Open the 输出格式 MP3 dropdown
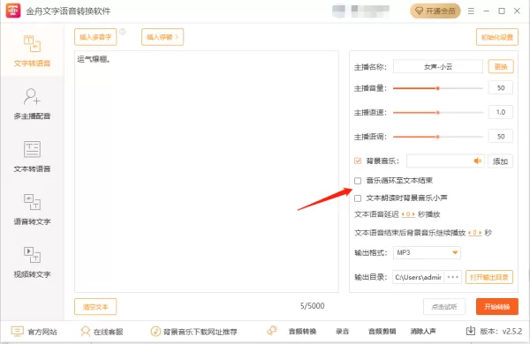The image size is (530, 344). (427, 252)
